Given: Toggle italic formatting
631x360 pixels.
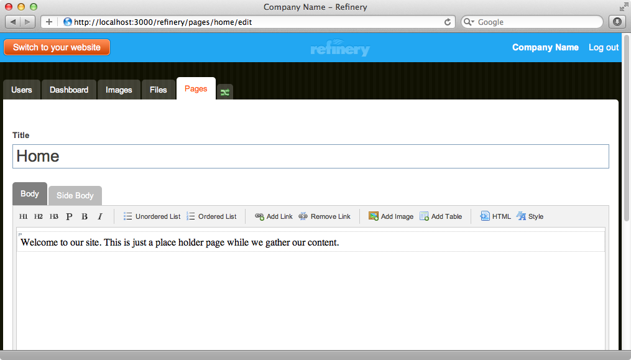Looking at the screenshot, I should coord(100,216).
